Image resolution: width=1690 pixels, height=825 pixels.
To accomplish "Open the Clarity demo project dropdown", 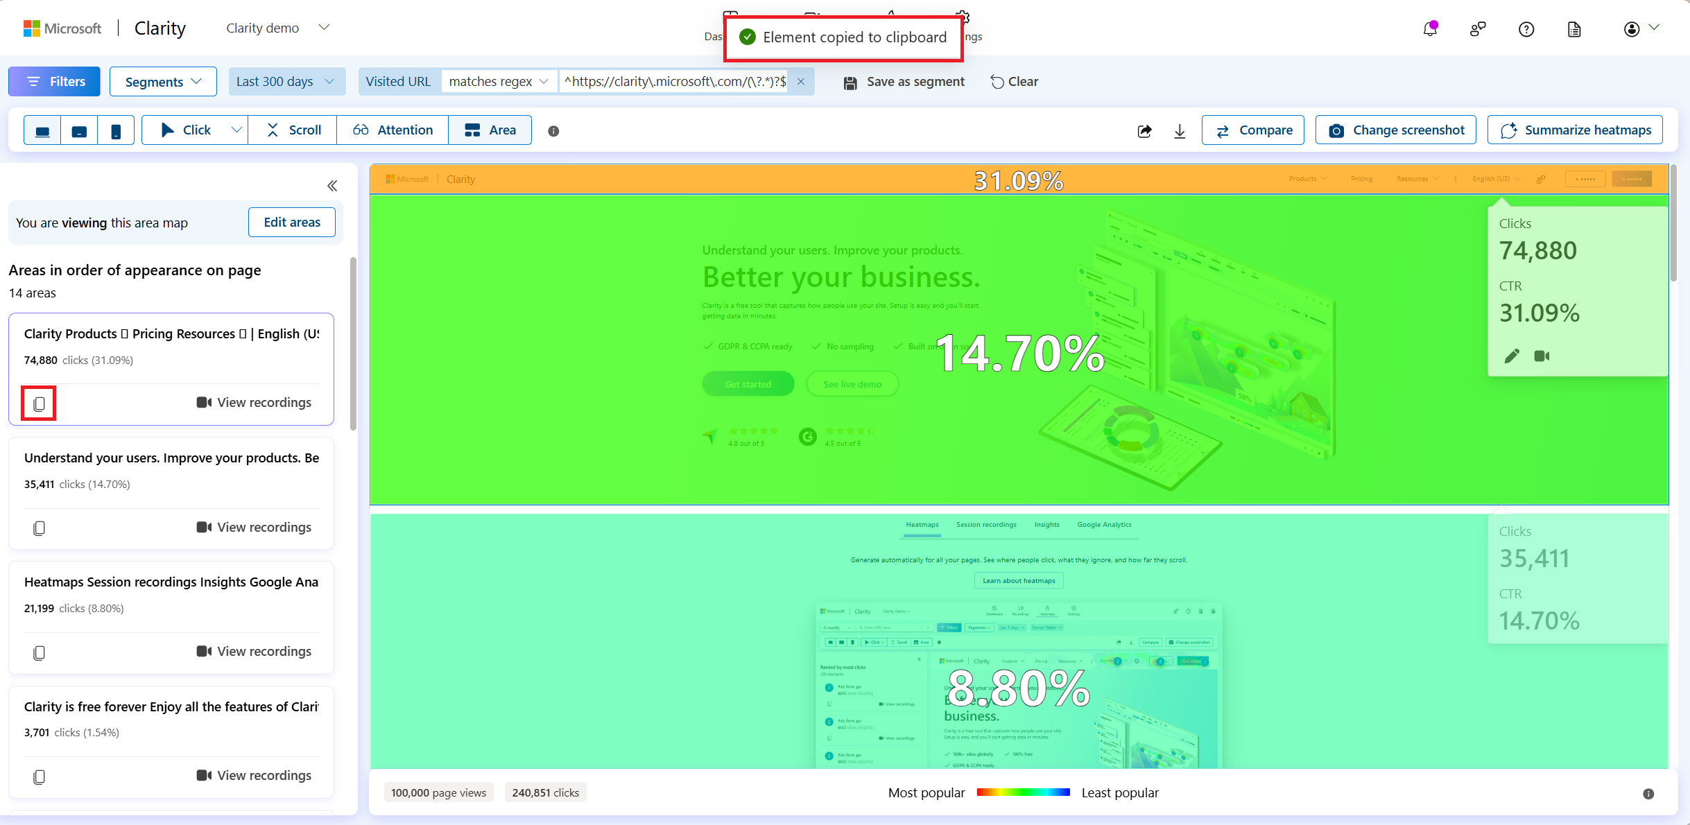I will click(x=277, y=28).
